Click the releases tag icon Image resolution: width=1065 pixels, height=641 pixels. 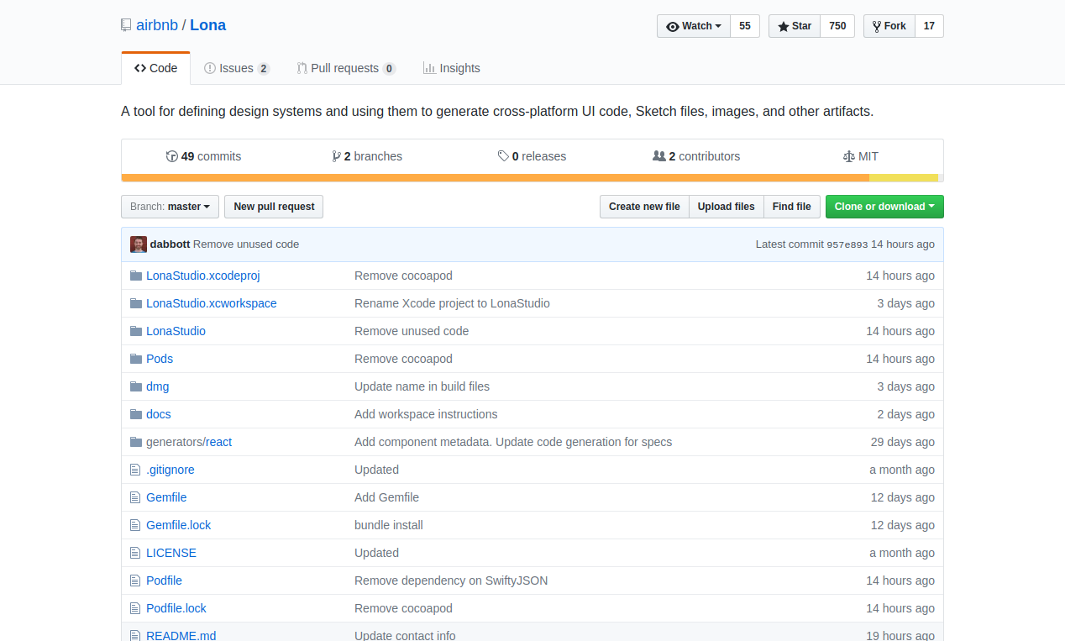tap(503, 156)
